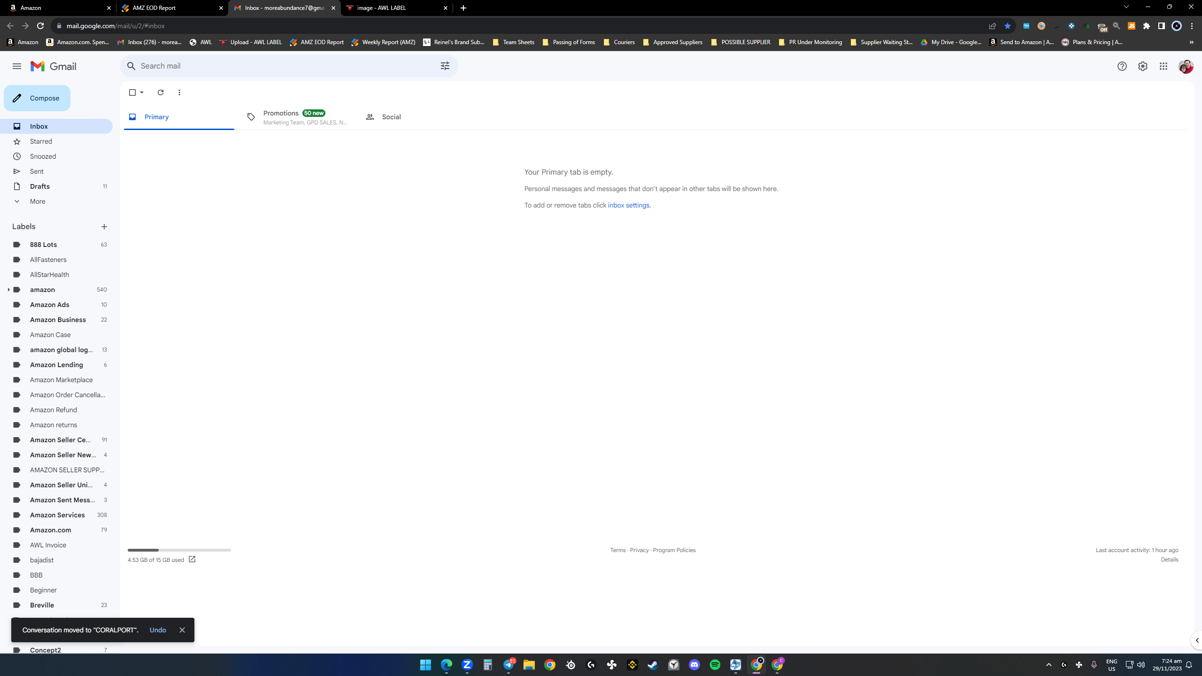Click the storage usage progress bar
Image resolution: width=1202 pixels, height=676 pixels.
pos(179,550)
